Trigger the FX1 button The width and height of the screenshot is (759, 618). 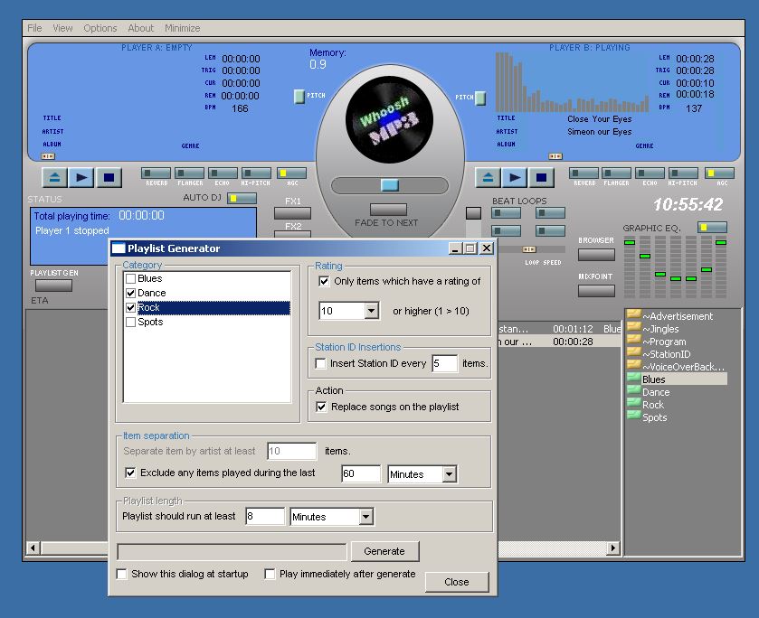pos(292,213)
